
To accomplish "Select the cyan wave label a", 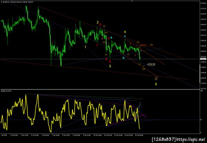I will pos(111,38).
